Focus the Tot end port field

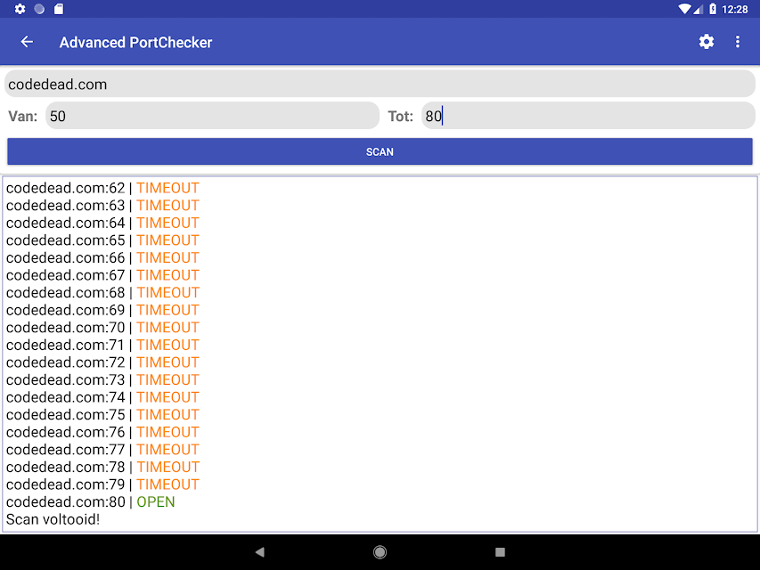[588, 116]
